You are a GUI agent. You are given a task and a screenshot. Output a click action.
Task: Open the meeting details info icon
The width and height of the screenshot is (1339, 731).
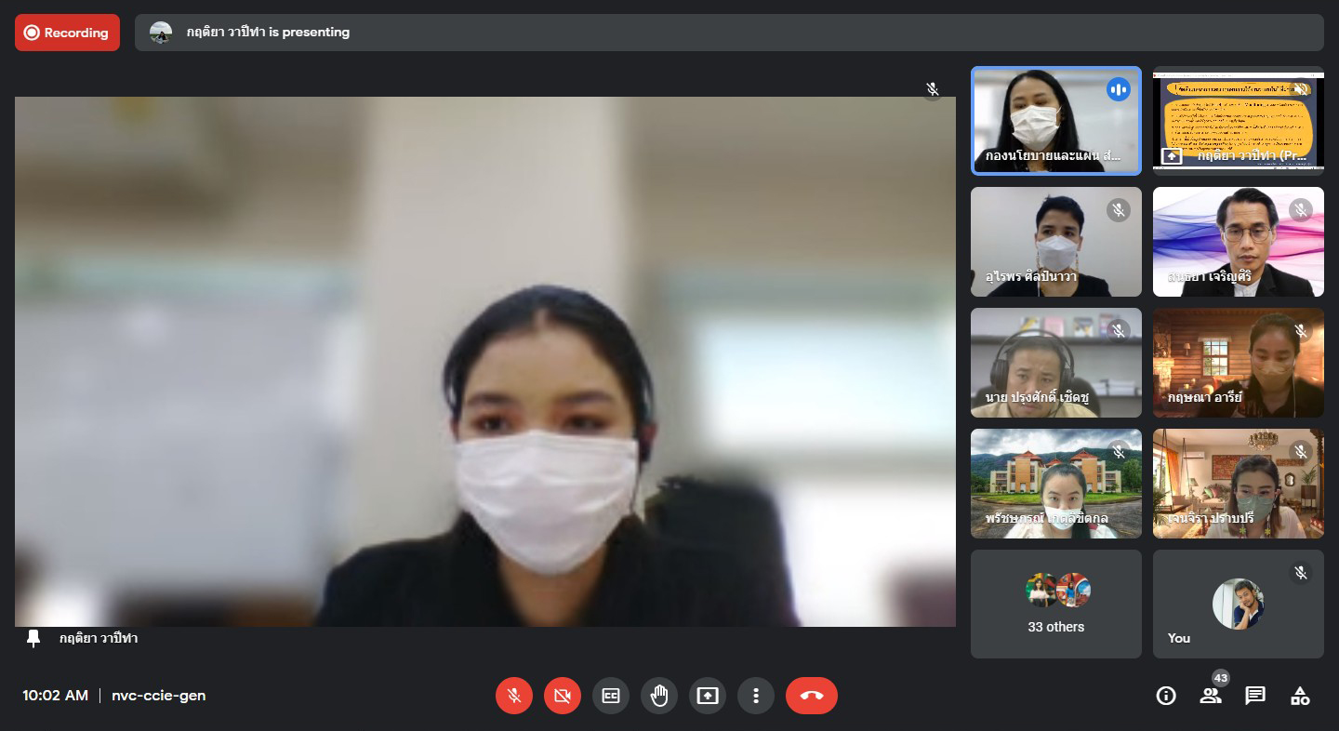[1166, 696]
